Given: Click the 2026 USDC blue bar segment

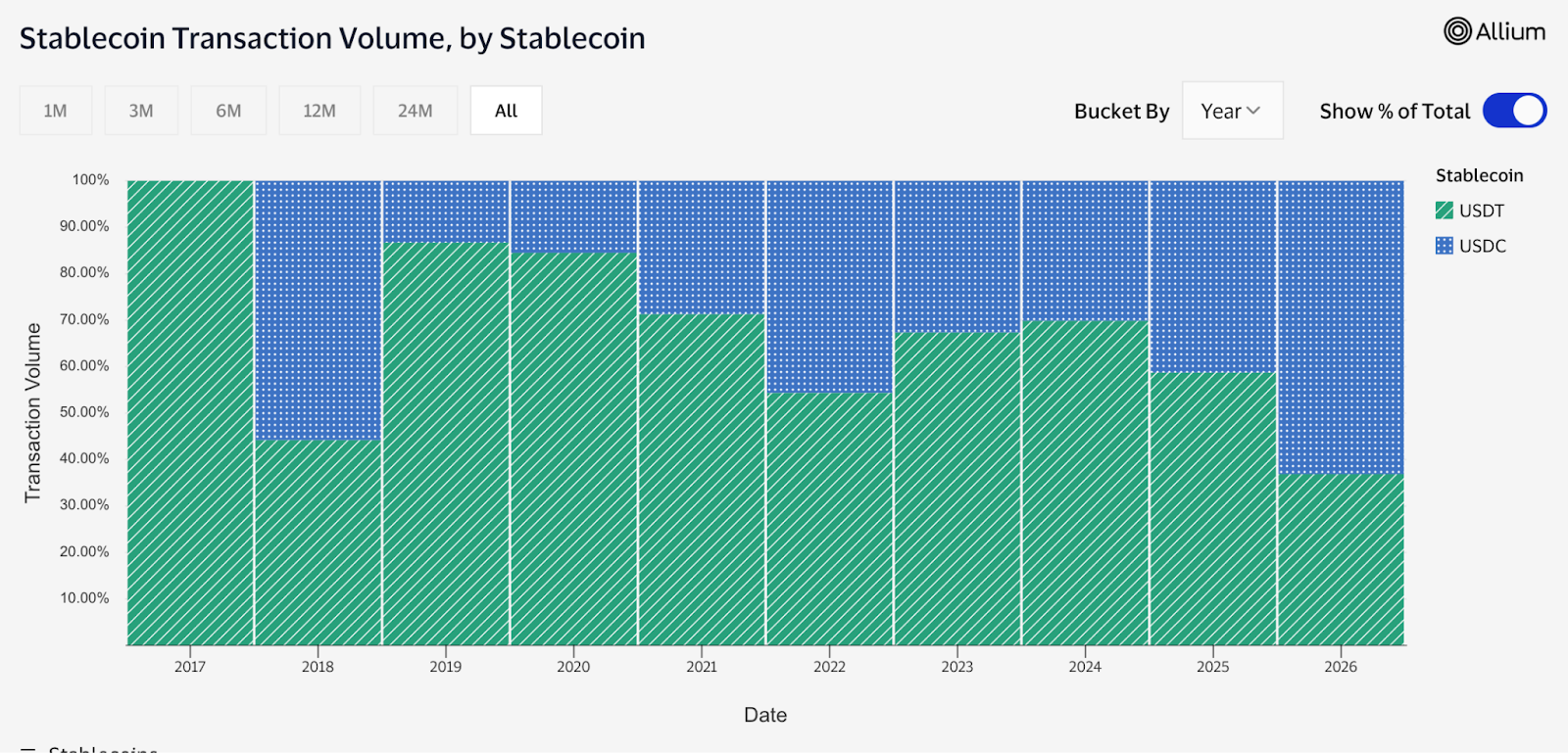Looking at the screenshot, I should pos(1341,327).
